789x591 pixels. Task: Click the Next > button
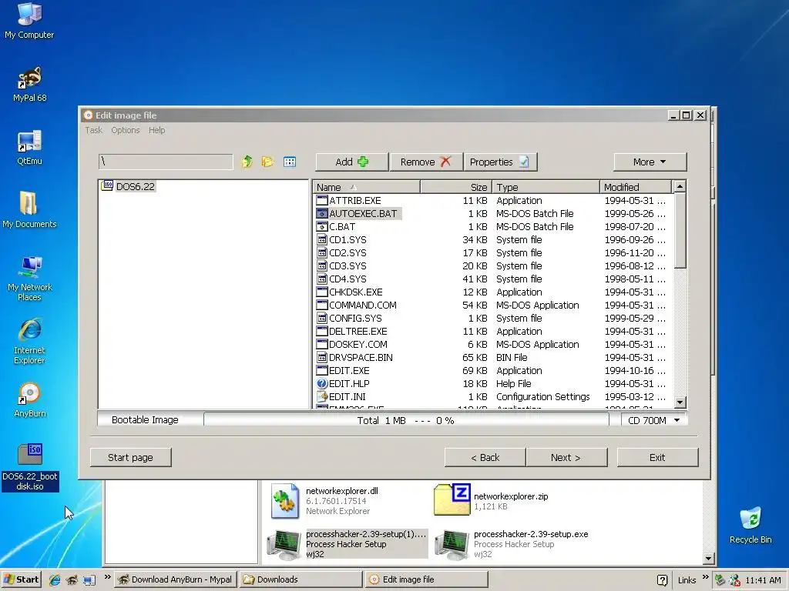(566, 457)
